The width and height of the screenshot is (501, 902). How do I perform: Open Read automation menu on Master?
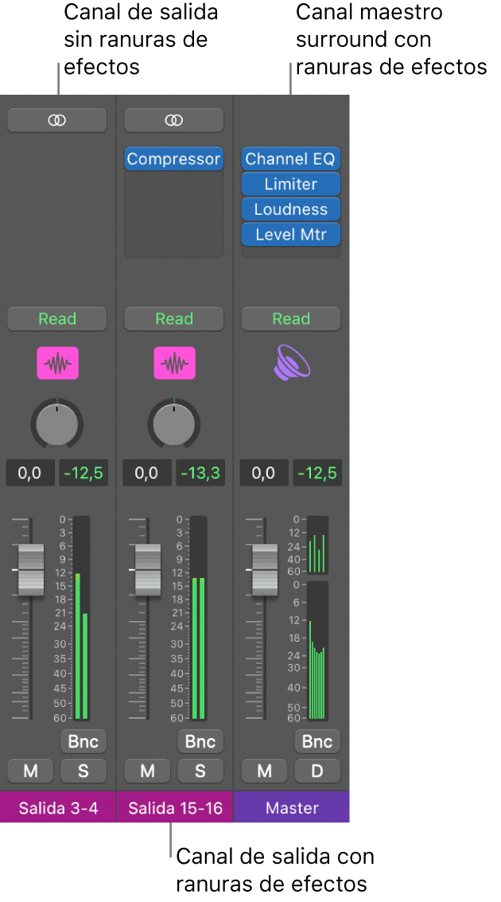[x=291, y=318]
